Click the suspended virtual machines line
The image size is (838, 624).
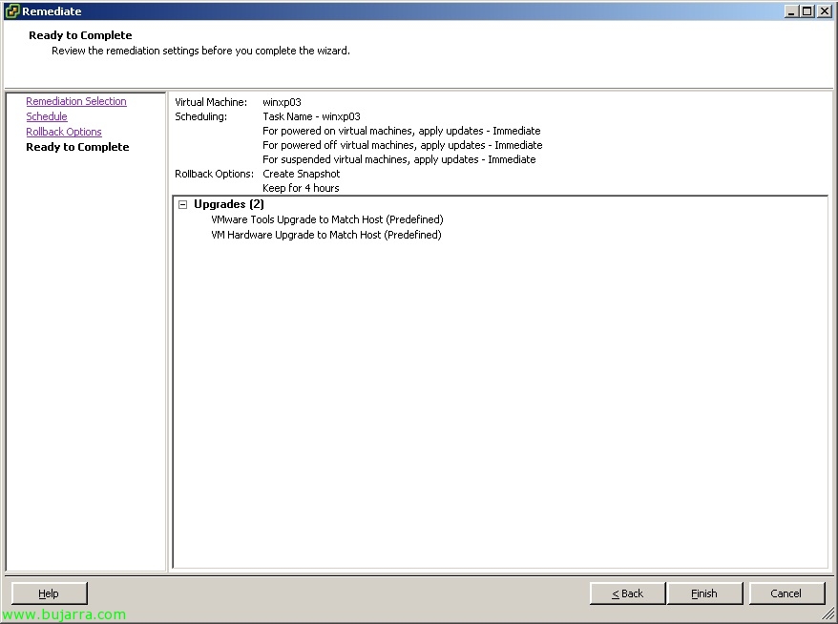[399, 159]
